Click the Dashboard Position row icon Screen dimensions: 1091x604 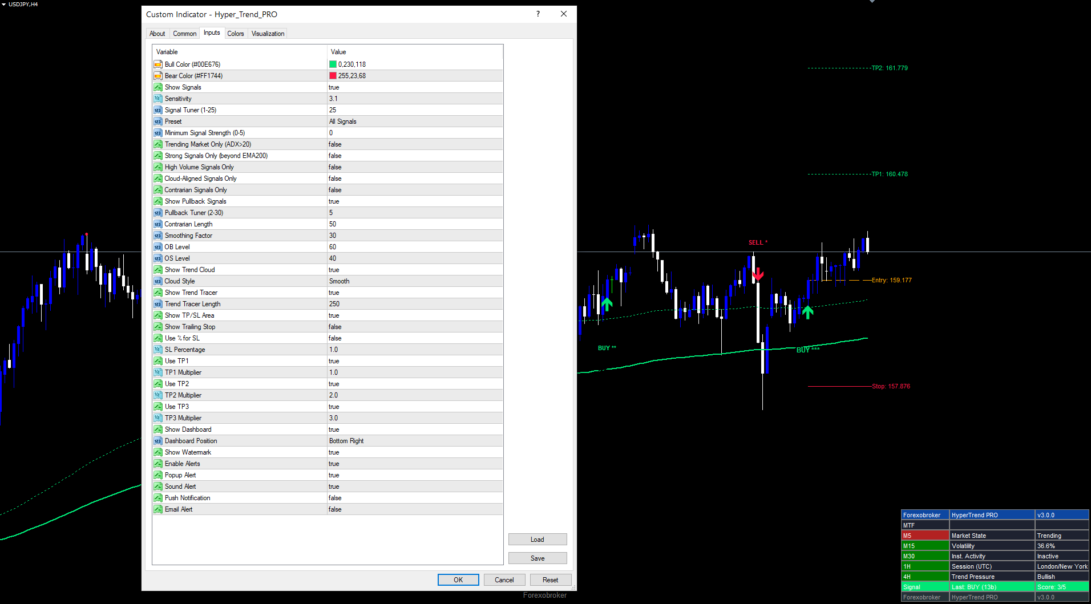click(158, 441)
